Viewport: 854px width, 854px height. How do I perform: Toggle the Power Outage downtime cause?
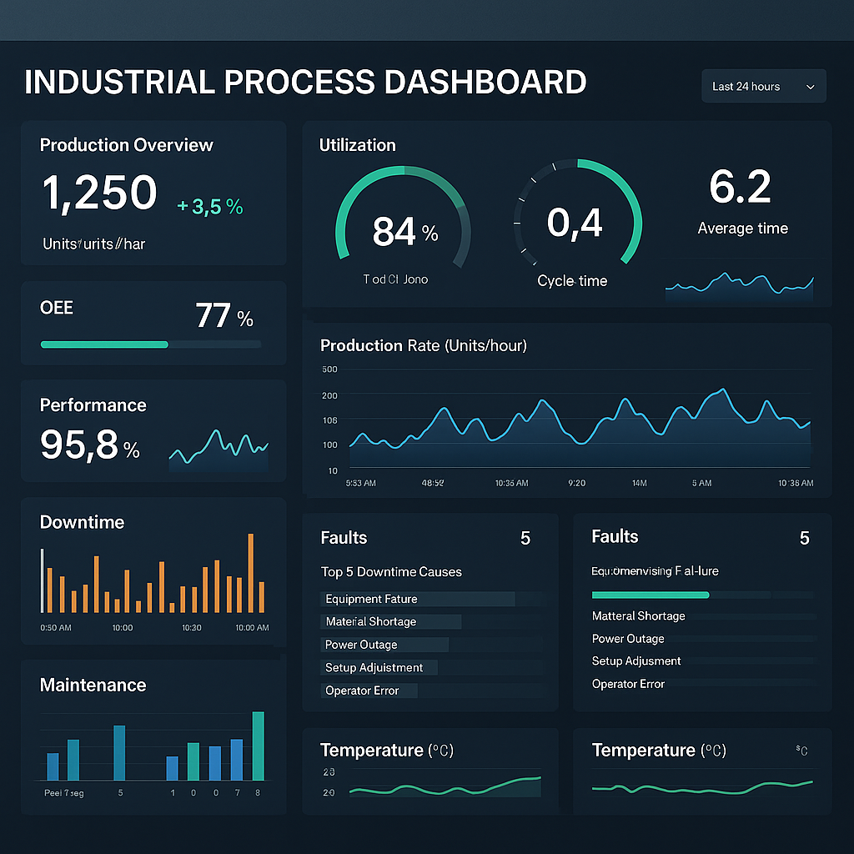coord(384,645)
